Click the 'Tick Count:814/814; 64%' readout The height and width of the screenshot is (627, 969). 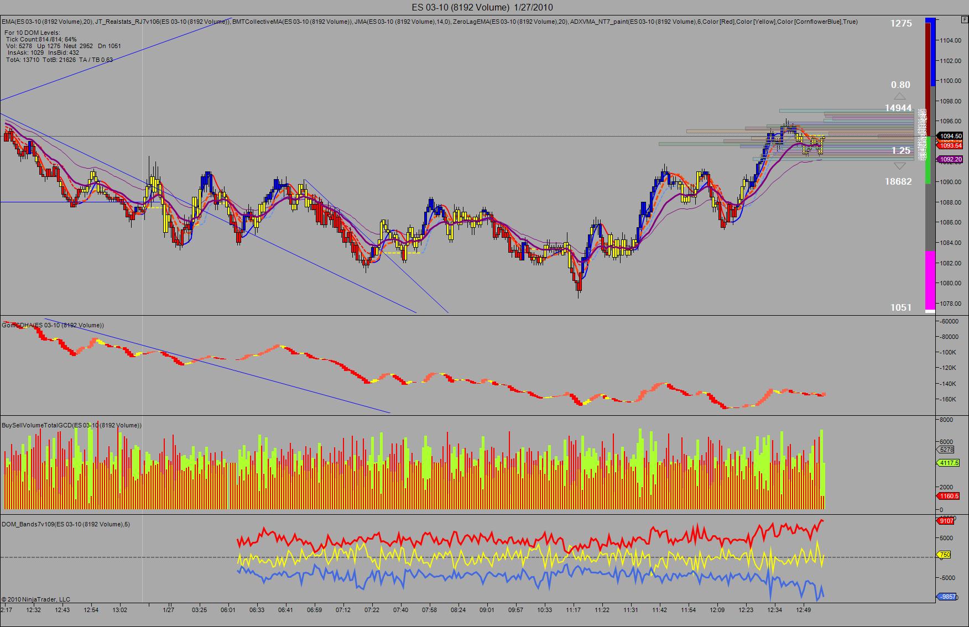41,40
